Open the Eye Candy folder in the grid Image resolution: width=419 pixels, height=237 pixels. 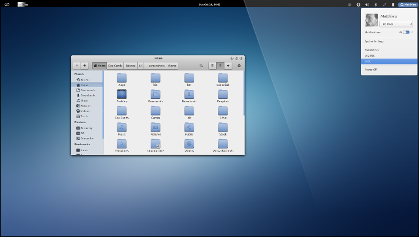[x=121, y=113]
